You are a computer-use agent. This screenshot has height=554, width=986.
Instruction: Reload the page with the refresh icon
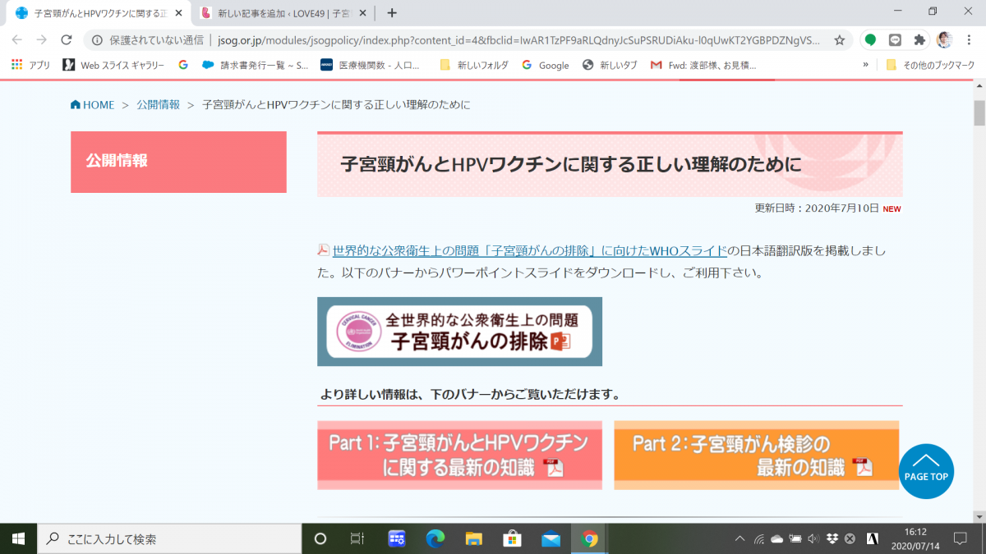[67, 39]
